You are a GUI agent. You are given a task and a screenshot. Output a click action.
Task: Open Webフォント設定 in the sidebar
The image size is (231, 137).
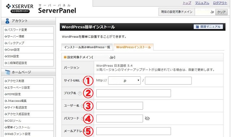[x=28, y=134]
